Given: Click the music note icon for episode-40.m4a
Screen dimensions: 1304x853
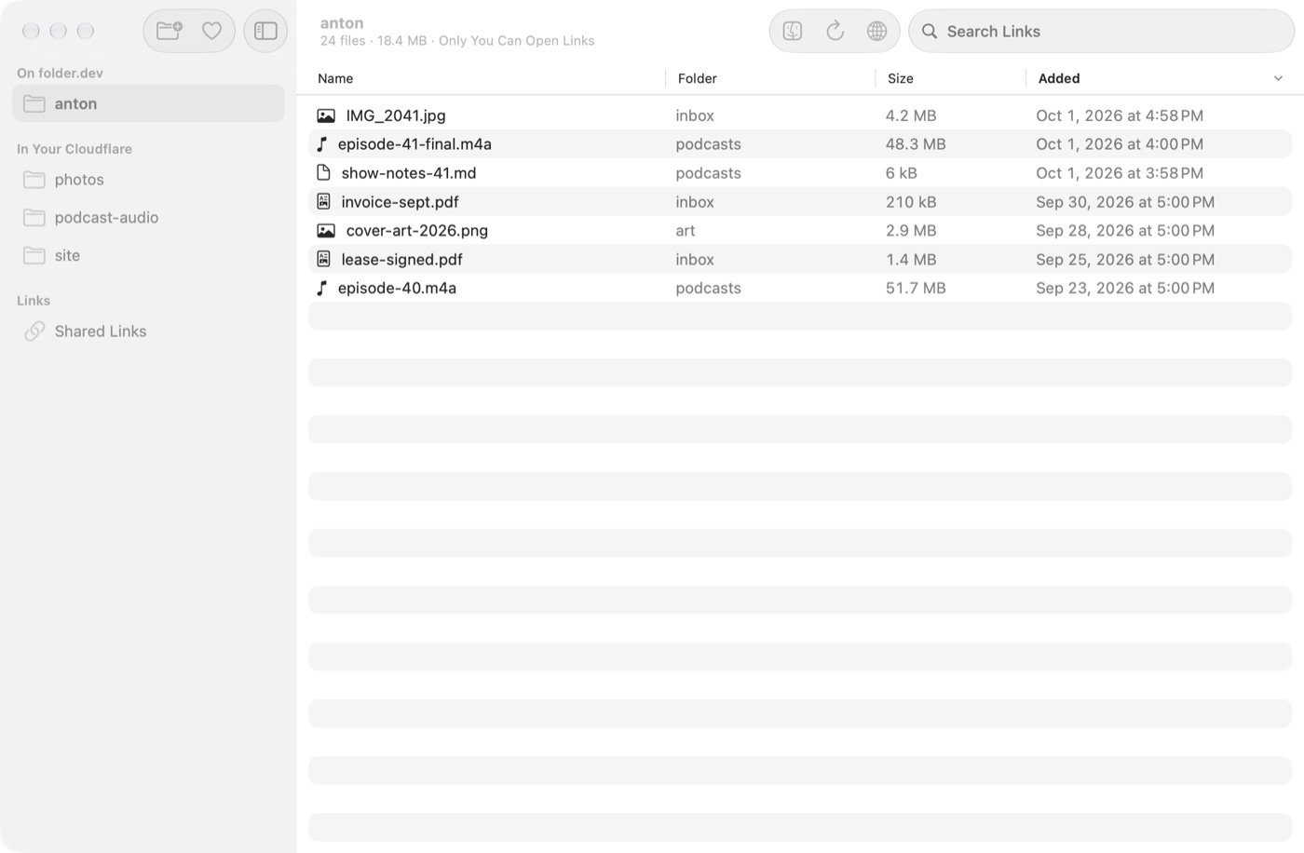Looking at the screenshot, I should (322, 288).
